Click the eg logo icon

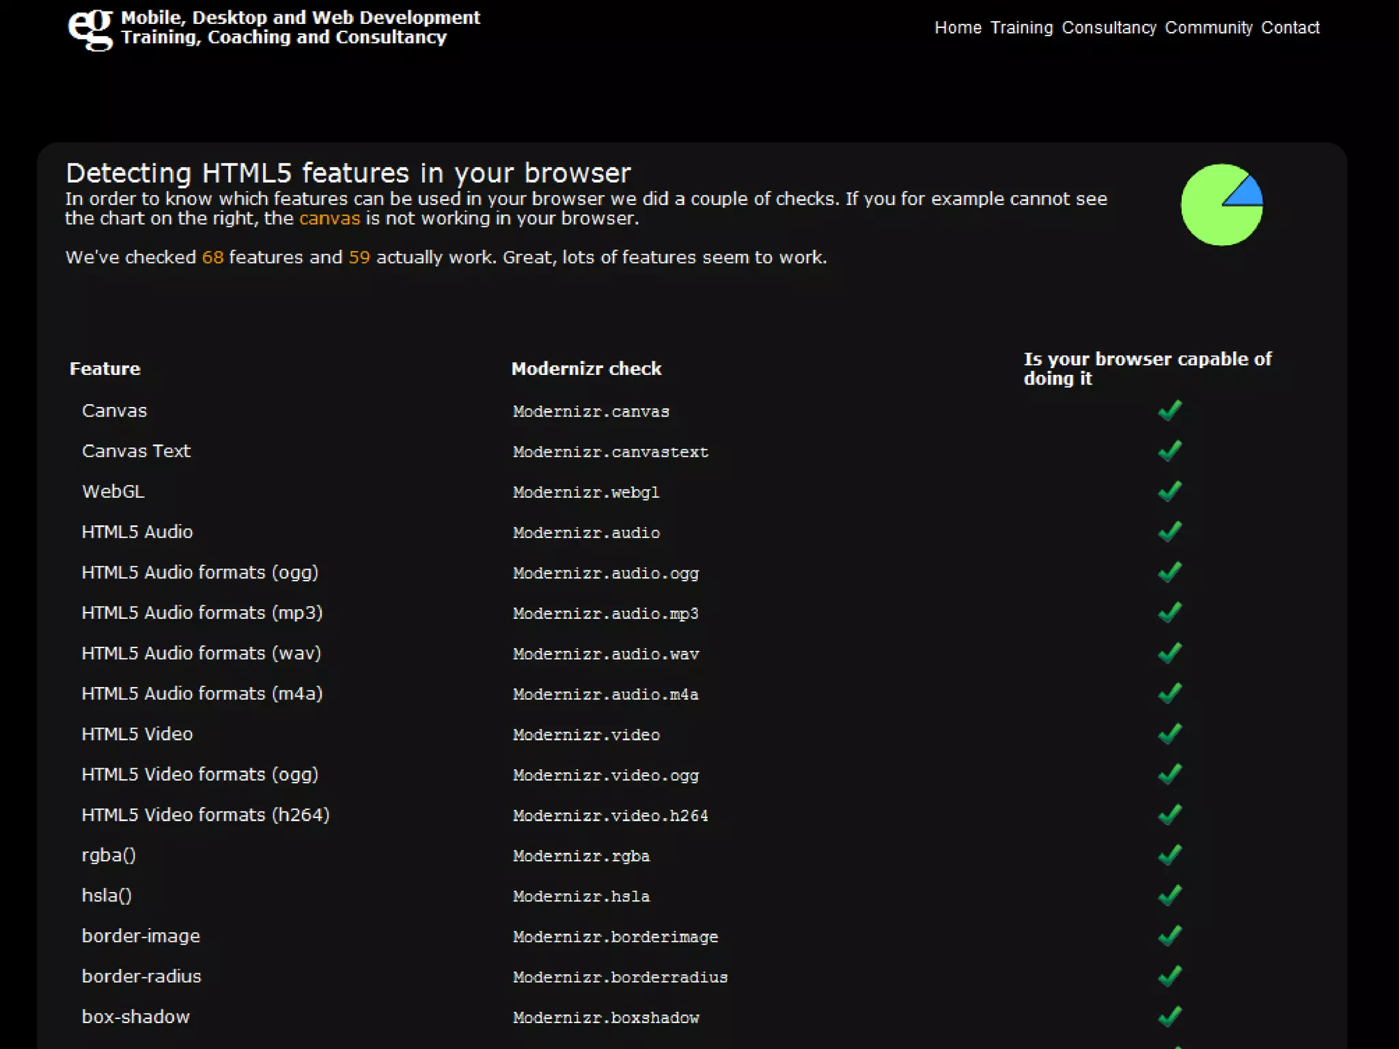pos(90,29)
